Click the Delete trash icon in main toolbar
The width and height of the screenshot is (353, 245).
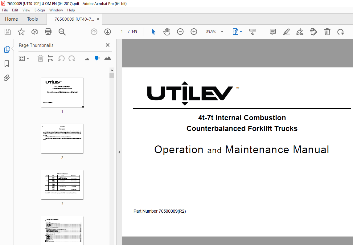[x=327, y=32]
